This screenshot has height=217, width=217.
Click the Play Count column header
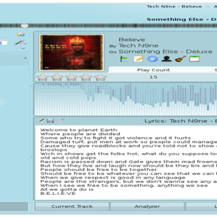(154, 70)
